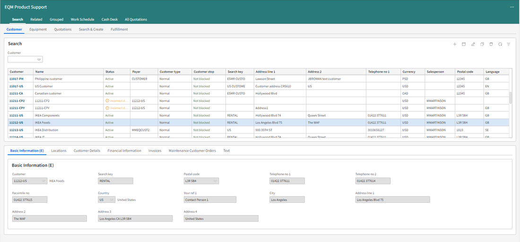The image size is (520, 242).
Task: Click the MMEQCUST2 payer cell
Action: tap(144, 130)
